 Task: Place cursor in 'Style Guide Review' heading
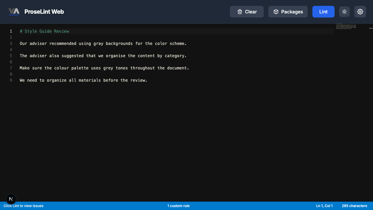[47, 31]
